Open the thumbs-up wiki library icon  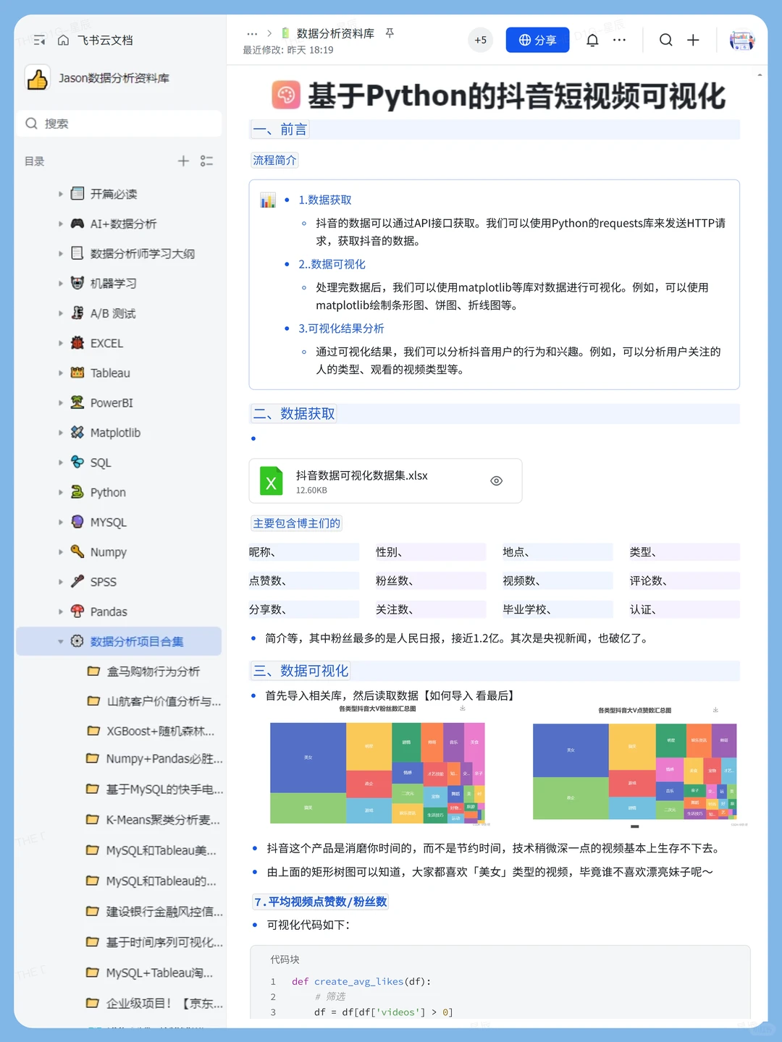click(38, 78)
